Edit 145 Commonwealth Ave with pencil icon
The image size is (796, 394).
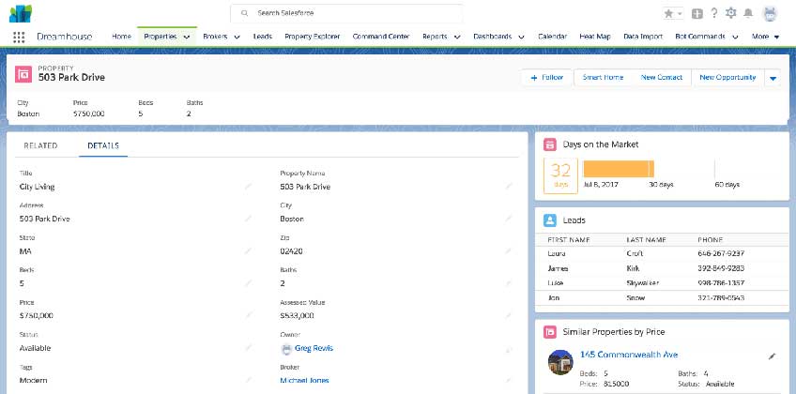point(772,356)
